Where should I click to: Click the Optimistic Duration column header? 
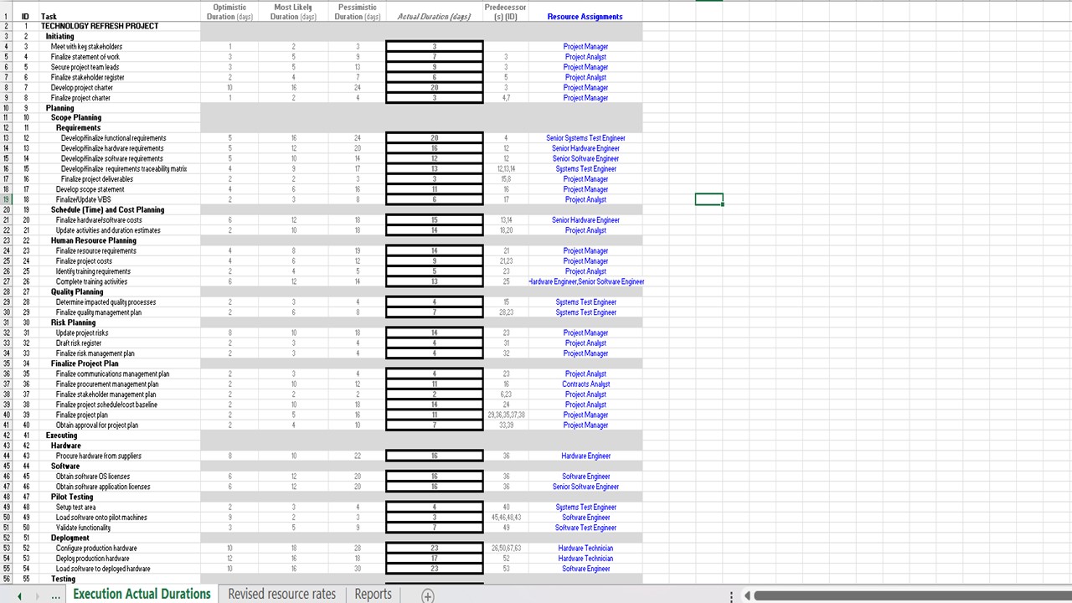tap(230, 12)
